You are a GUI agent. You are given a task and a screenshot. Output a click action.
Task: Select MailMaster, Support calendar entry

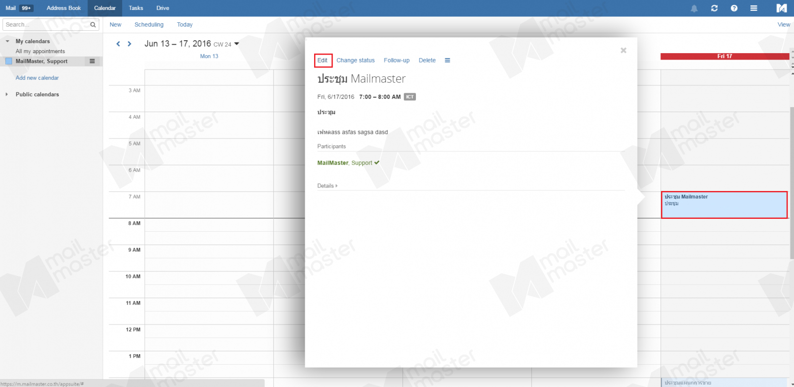click(42, 61)
